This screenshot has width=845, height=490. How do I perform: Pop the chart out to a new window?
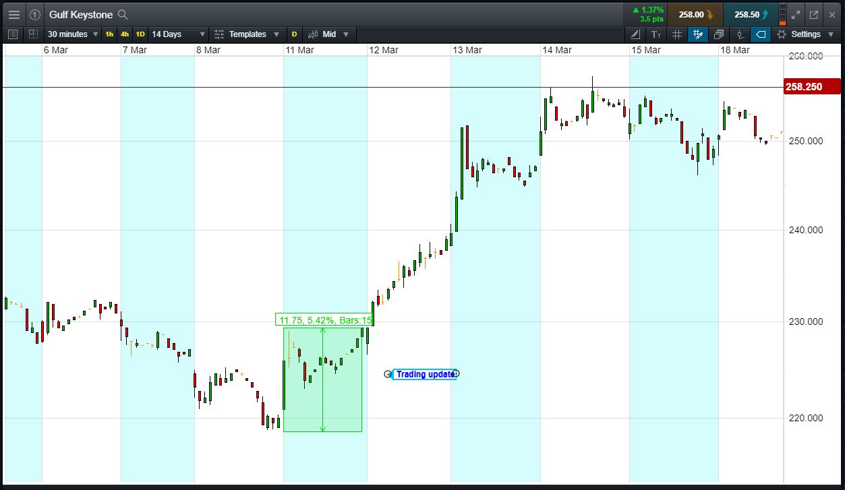click(813, 14)
